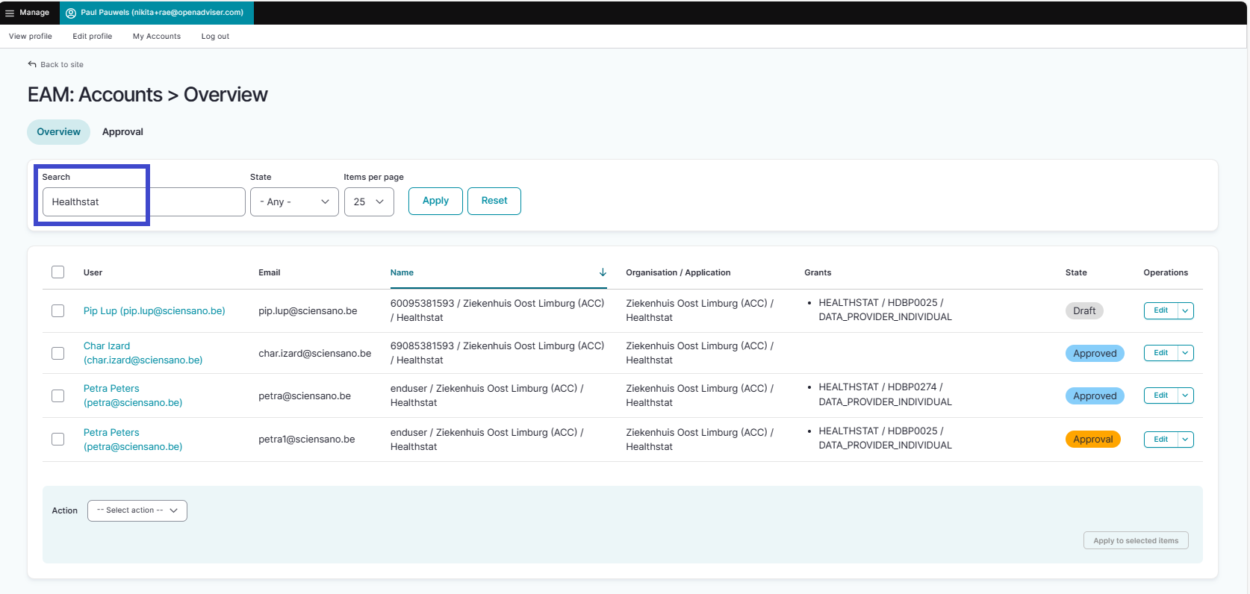Image resolution: width=1250 pixels, height=594 pixels.
Task: Open the arrow beside Edit for Pip Lup
Action: coord(1185,311)
